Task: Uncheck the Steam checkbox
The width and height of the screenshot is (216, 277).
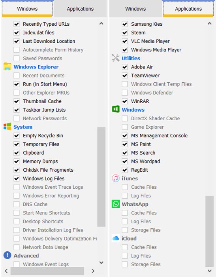Action: coord(125,32)
